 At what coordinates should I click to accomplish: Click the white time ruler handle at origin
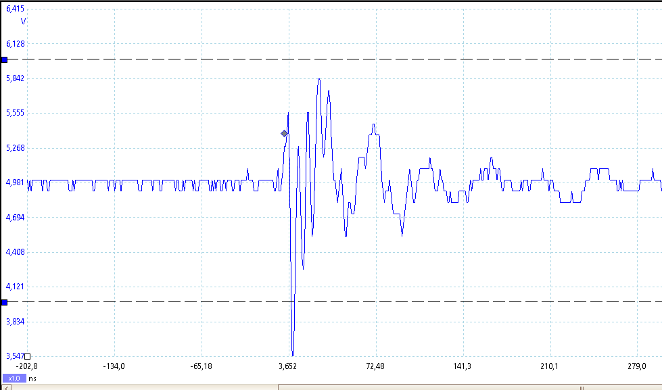[28, 356]
